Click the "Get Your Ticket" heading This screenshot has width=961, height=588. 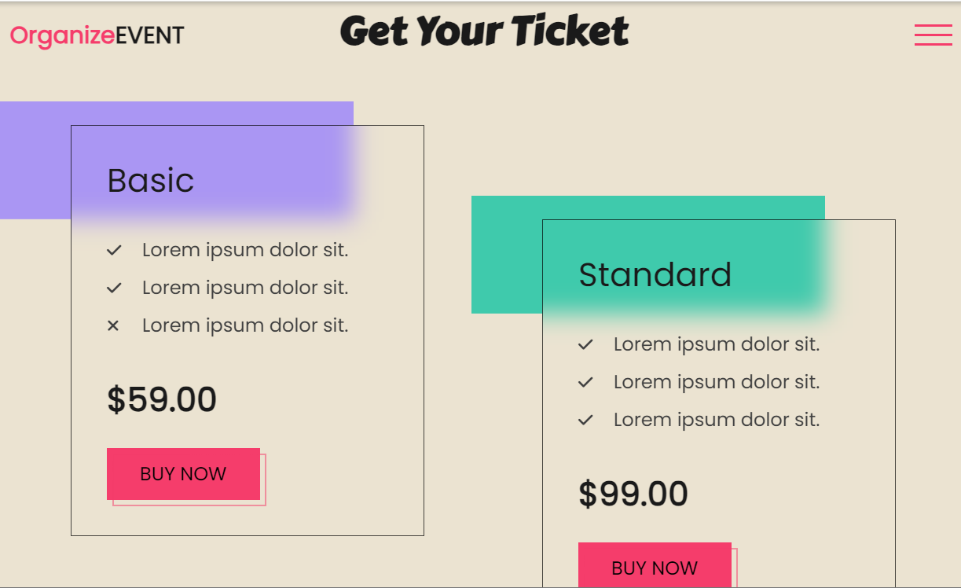pyautogui.click(x=484, y=31)
